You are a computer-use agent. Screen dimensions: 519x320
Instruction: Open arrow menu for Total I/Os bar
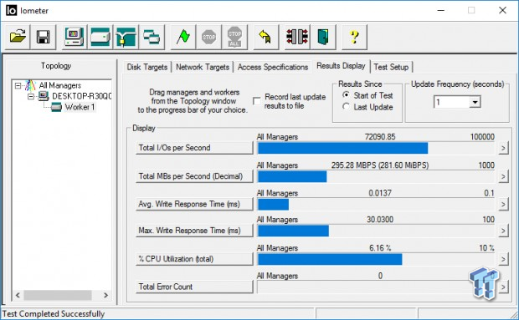(503, 148)
